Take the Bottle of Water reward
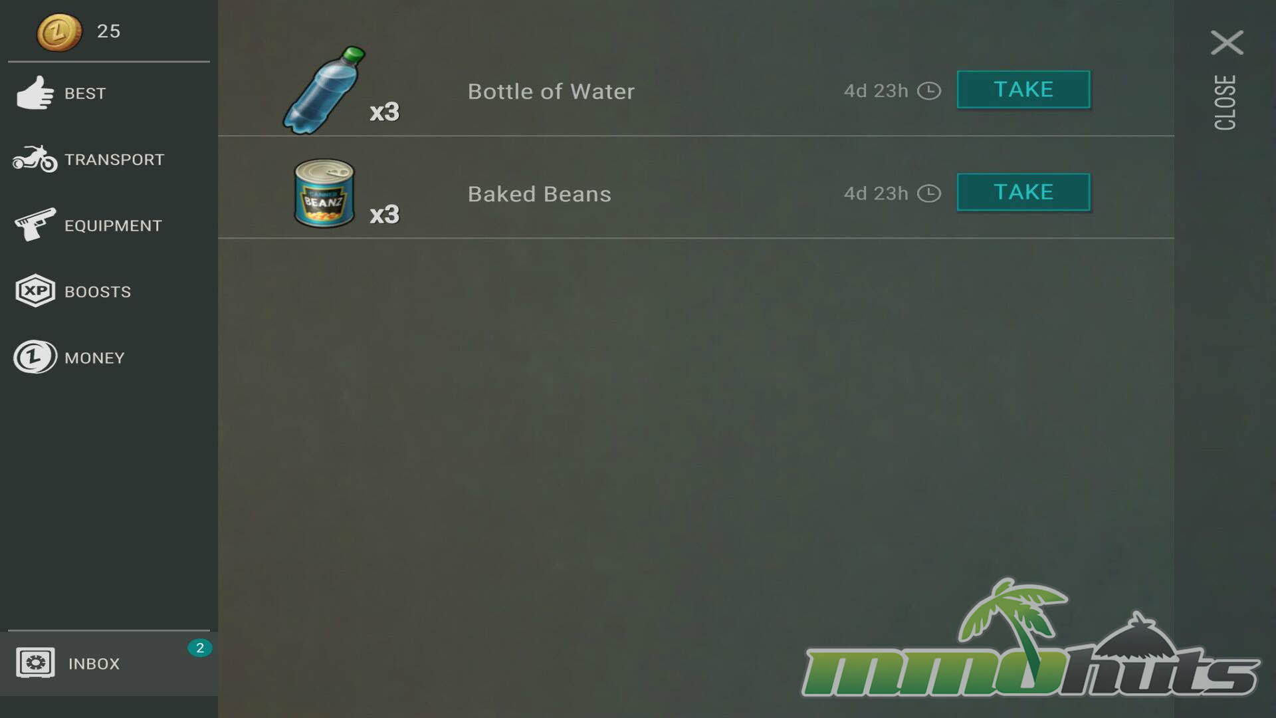 (1023, 89)
